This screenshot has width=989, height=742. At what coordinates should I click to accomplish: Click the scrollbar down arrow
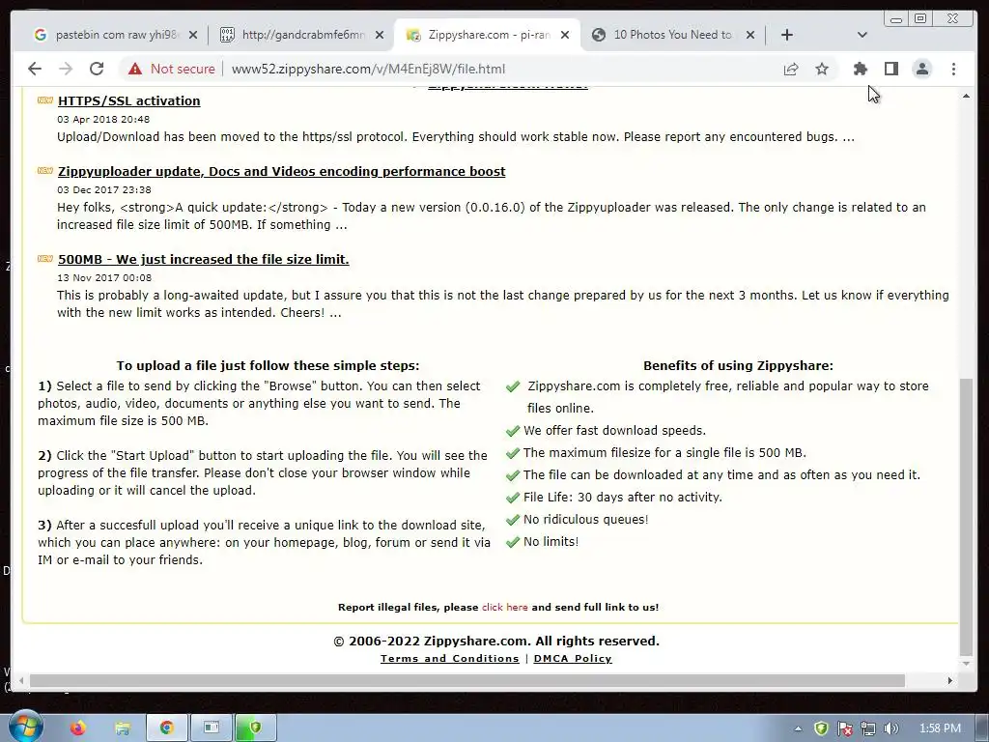click(x=966, y=664)
